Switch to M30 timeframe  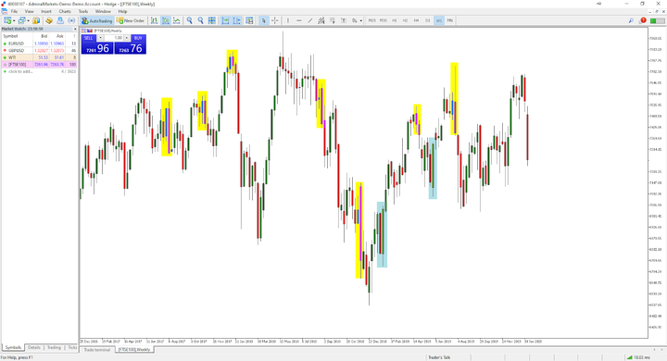click(x=384, y=20)
